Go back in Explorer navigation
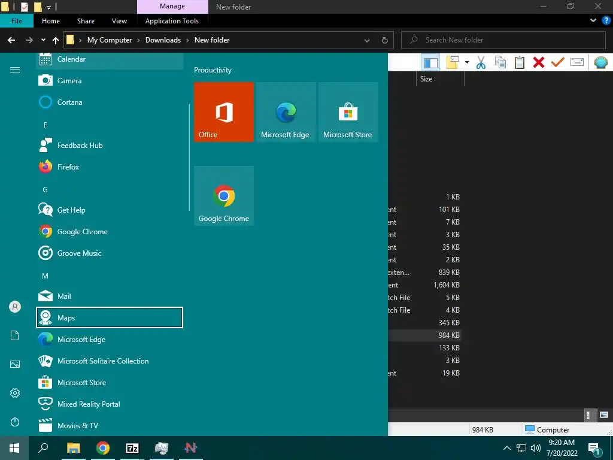The width and height of the screenshot is (613, 460). click(11, 40)
